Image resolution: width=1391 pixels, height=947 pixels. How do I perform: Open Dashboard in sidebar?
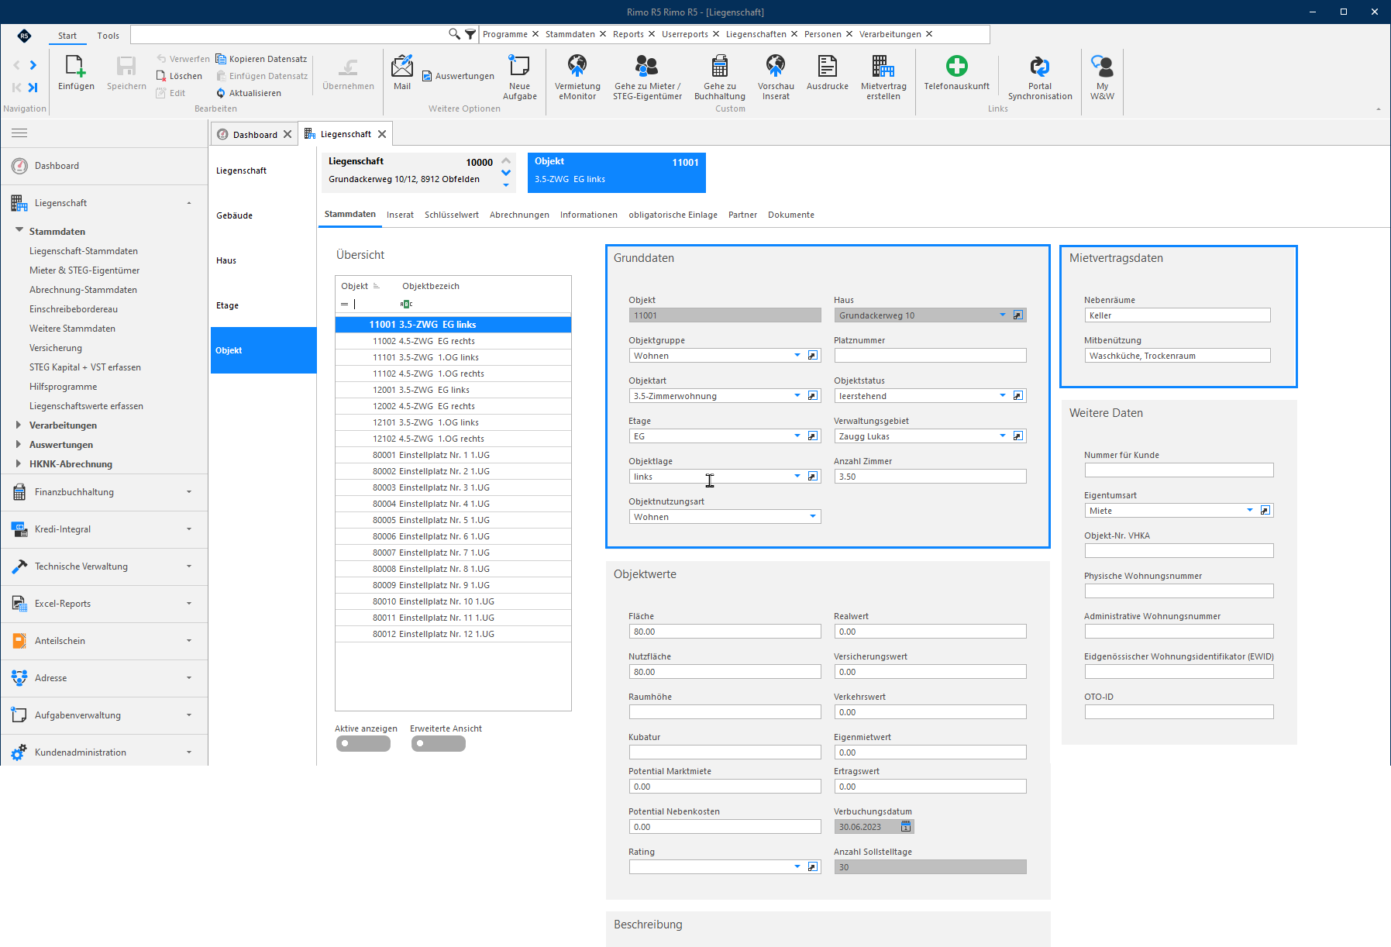[x=104, y=166]
